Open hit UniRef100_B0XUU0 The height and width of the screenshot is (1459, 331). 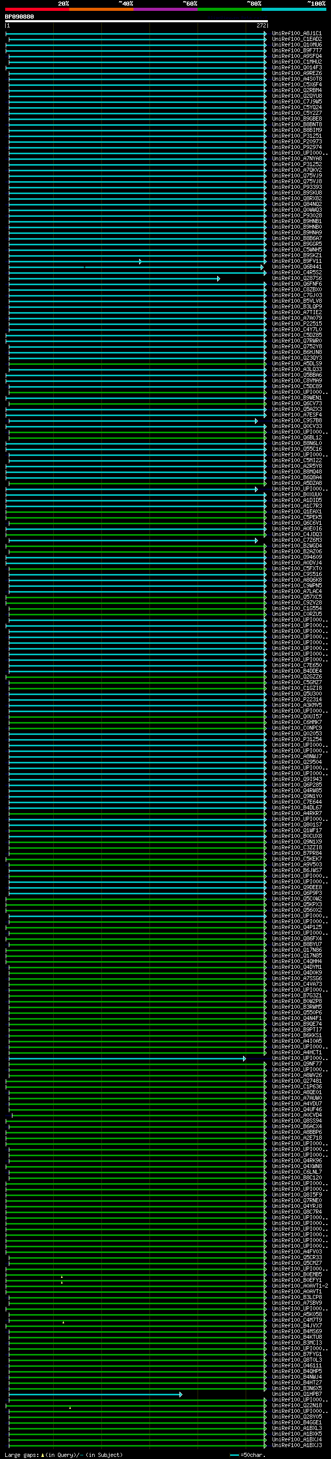(x=296, y=494)
